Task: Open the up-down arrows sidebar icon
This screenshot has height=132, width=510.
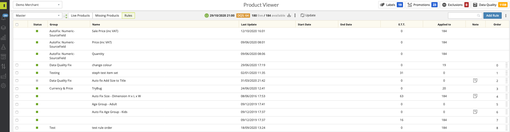Action: pyautogui.click(x=3, y=66)
